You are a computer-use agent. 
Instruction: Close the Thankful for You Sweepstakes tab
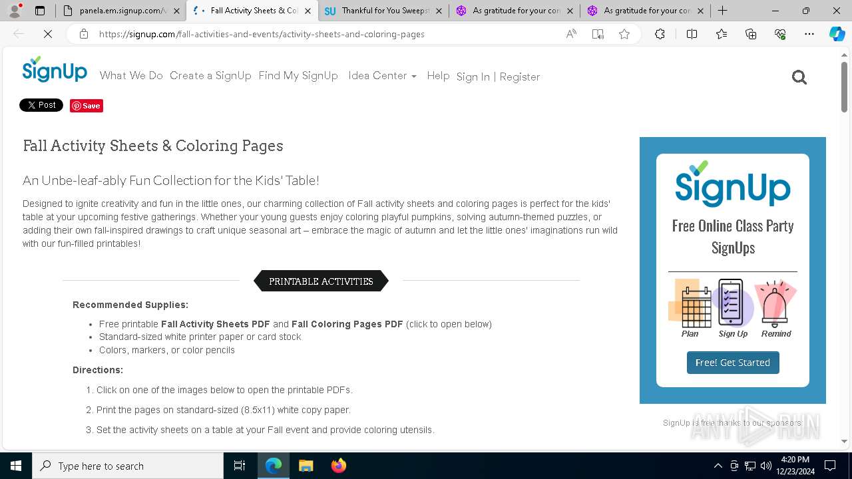[x=439, y=11]
